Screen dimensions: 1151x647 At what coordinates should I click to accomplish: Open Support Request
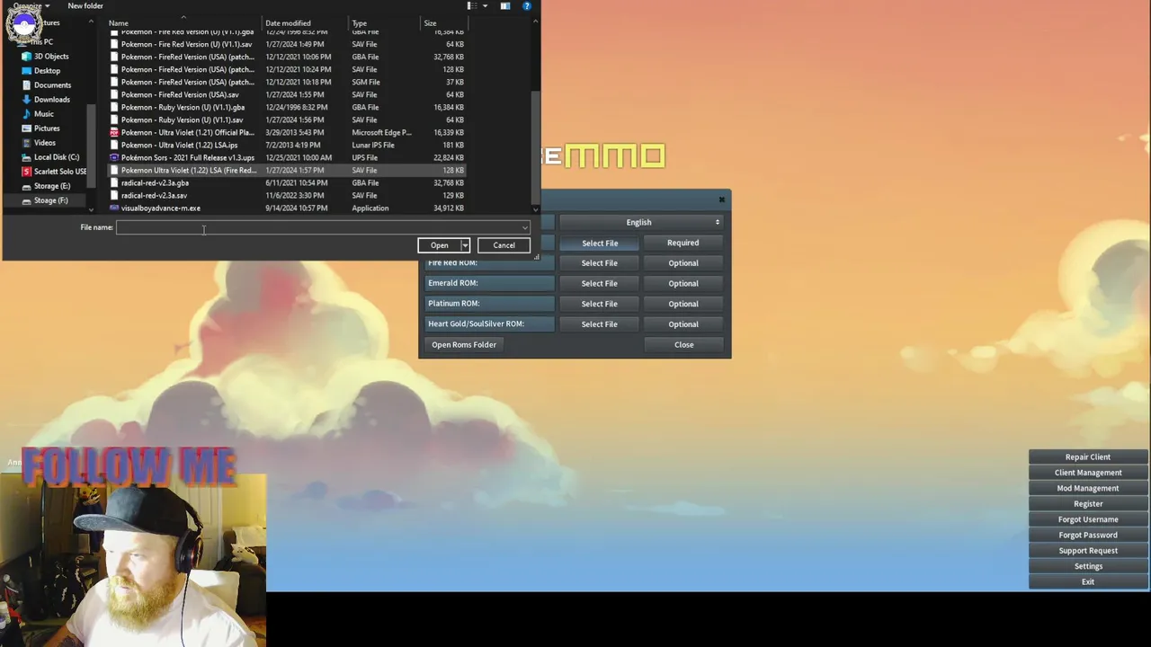tap(1088, 551)
